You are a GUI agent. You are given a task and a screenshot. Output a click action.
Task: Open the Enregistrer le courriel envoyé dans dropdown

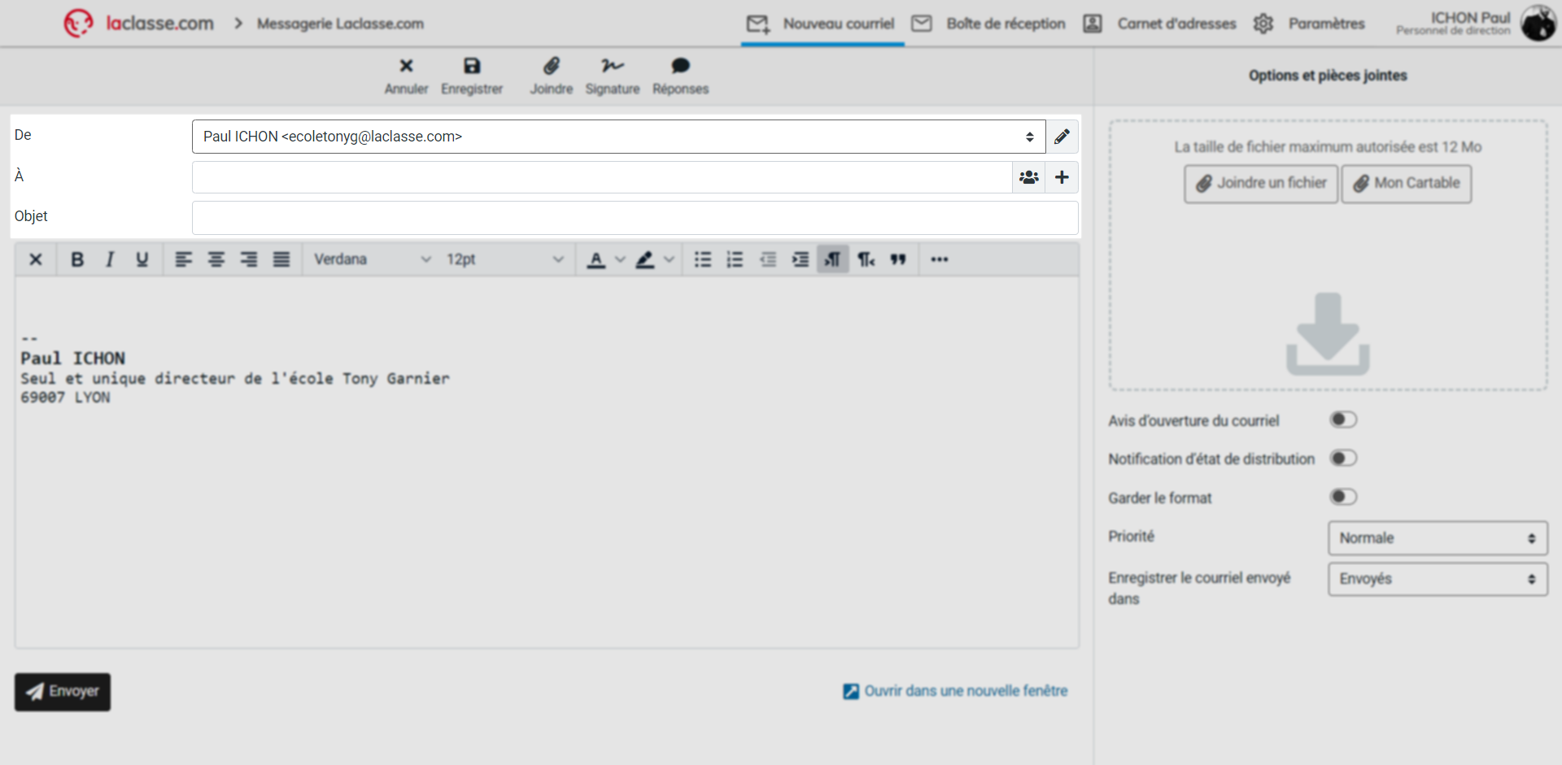point(1437,579)
